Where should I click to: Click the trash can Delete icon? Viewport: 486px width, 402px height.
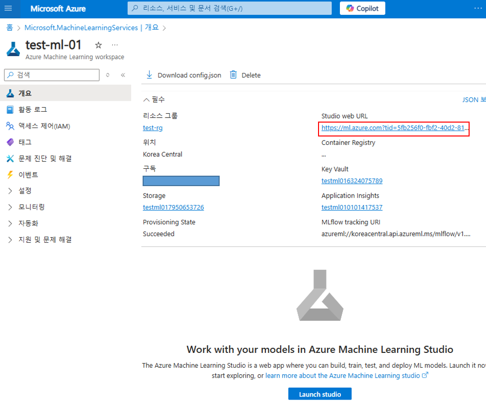point(233,75)
